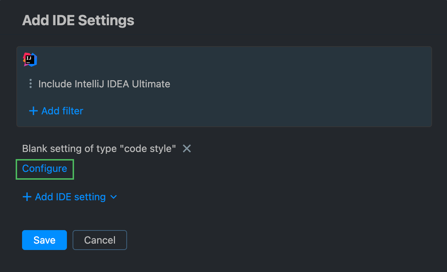
Task: Click the Configure link inside the green highlight
Action: click(x=44, y=169)
